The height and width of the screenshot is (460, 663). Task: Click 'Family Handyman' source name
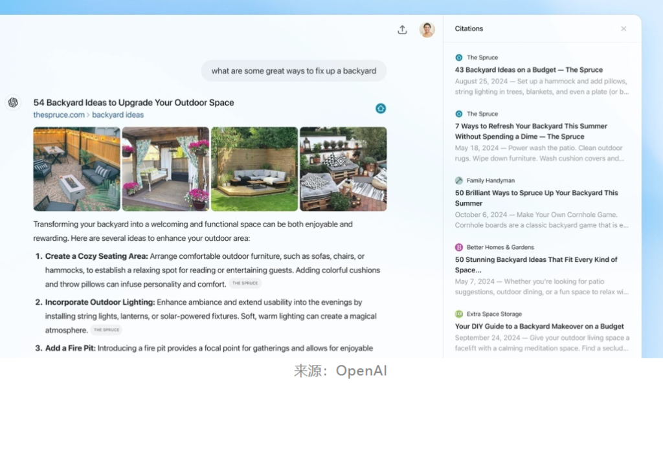(x=491, y=181)
